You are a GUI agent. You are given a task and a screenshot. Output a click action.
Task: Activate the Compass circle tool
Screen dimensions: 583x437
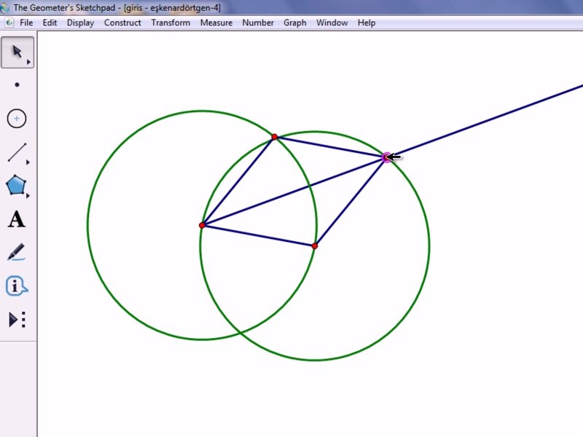(17, 119)
